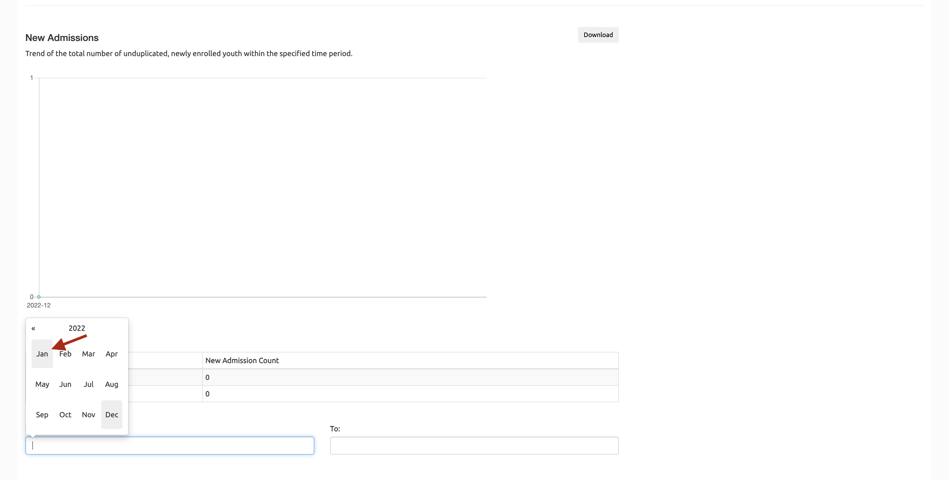The width and height of the screenshot is (949, 480).
Task: Focus the From date input field
Action: pyautogui.click(x=169, y=445)
